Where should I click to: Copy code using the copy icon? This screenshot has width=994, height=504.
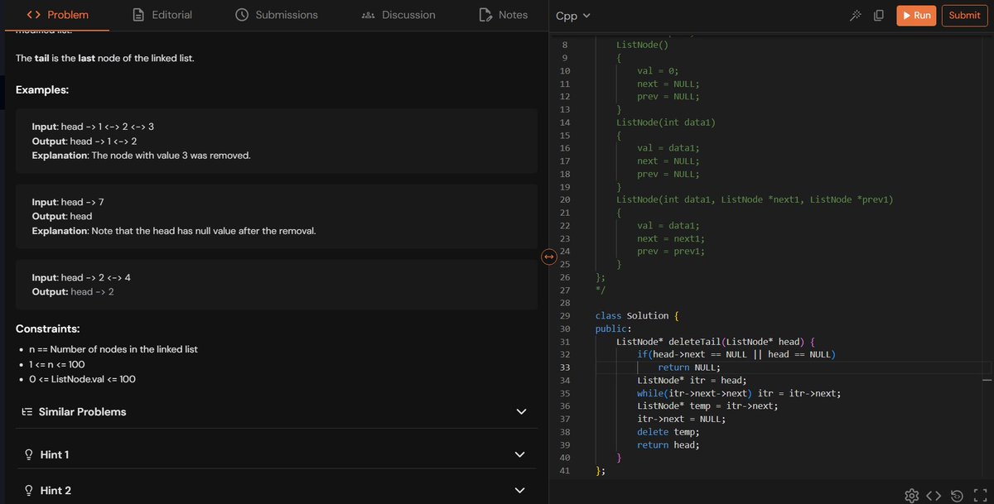click(x=879, y=16)
